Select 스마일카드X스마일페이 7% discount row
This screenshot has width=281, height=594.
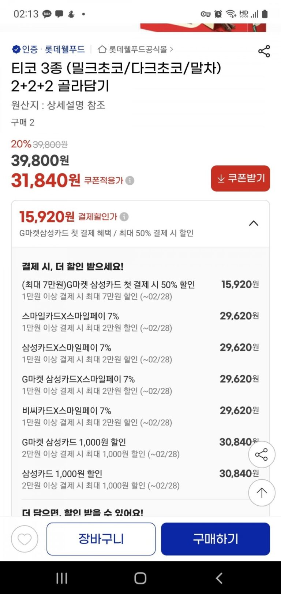(140, 321)
